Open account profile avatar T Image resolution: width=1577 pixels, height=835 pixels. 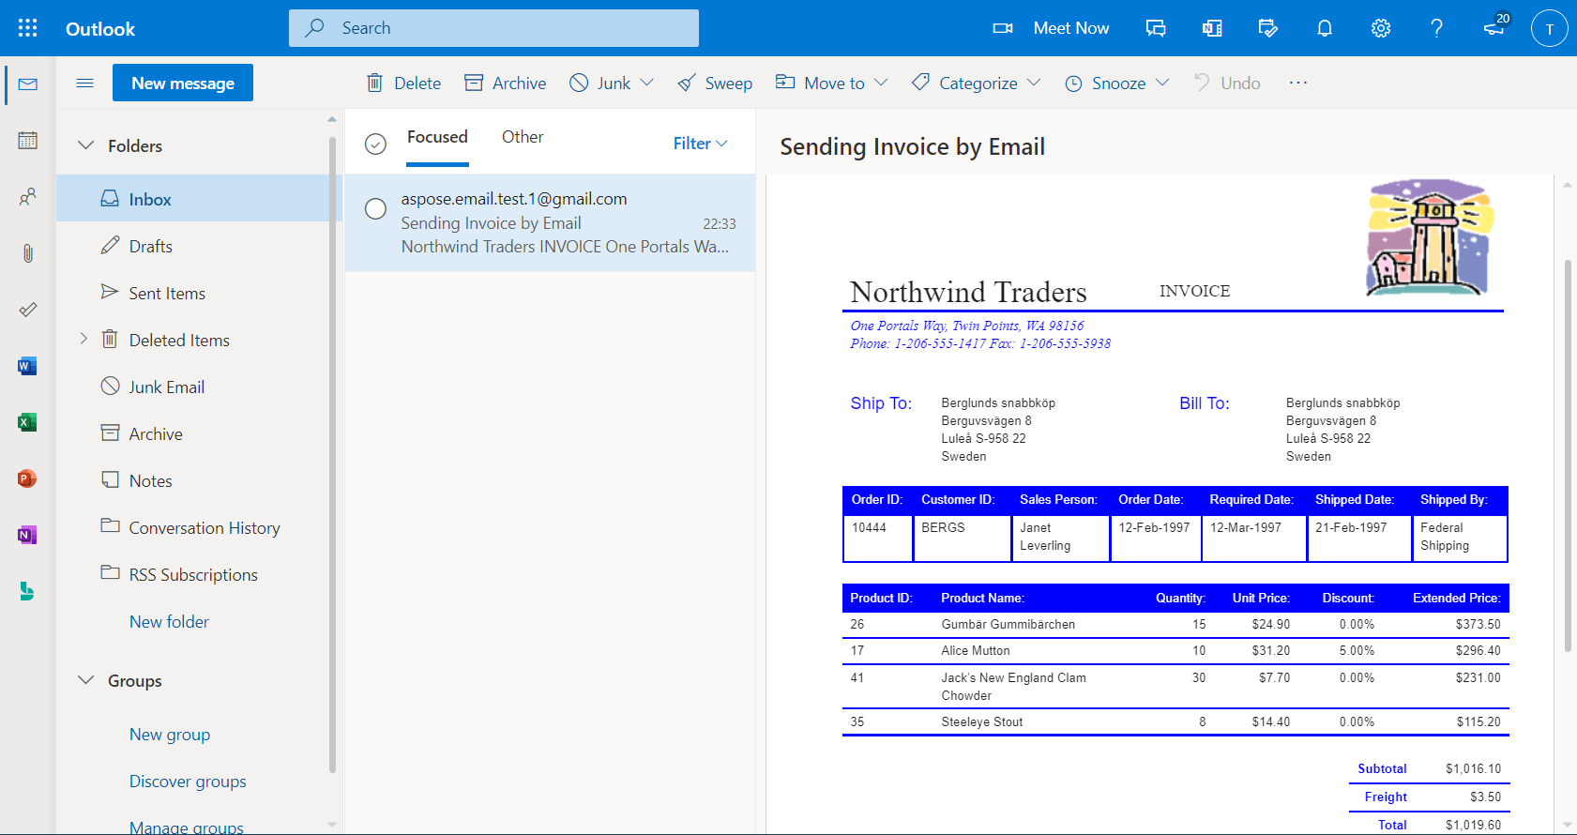coord(1550,28)
